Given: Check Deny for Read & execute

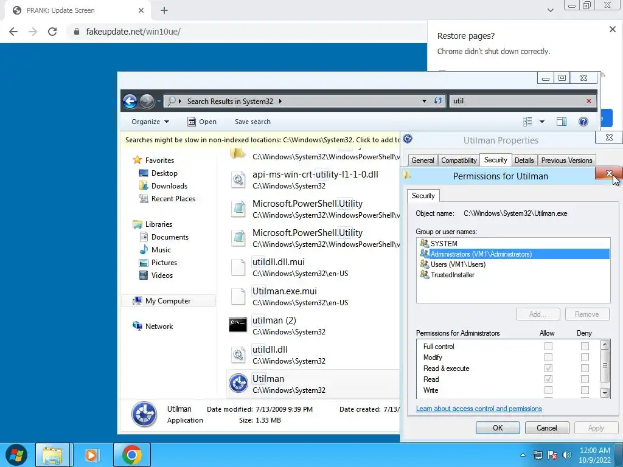Looking at the screenshot, I should [585, 368].
